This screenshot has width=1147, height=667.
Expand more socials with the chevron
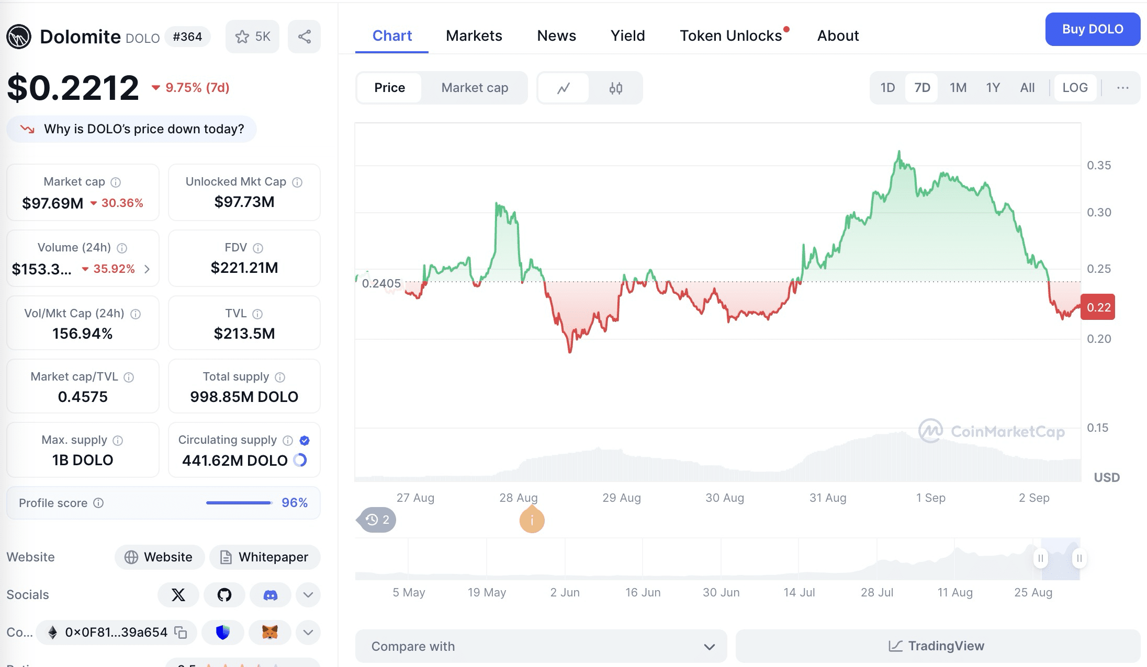(x=308, y=595)
